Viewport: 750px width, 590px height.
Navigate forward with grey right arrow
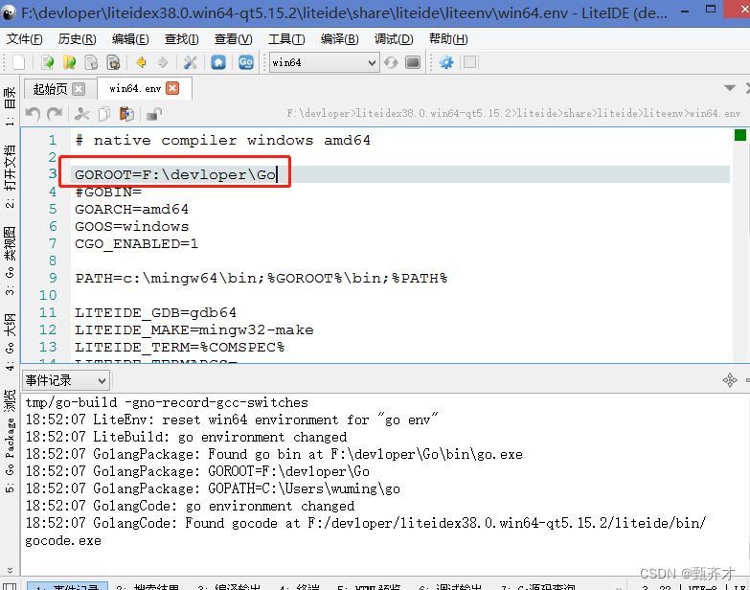163,62
